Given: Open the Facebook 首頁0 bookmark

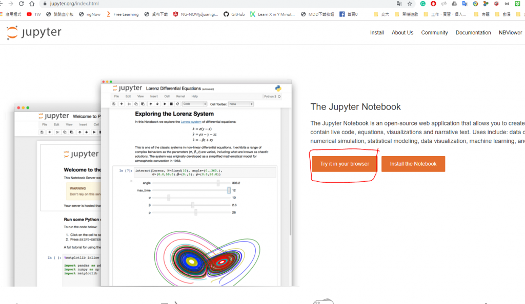Looking at the screenshot, I should pos(349,14).
